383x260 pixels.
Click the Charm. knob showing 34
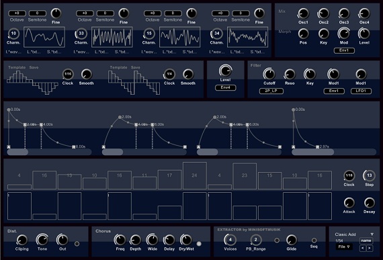[x=216, y=34]
